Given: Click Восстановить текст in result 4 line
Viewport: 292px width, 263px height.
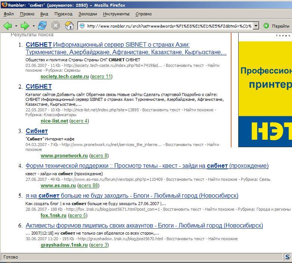Looking at the screenshot, I should point(185,180).
